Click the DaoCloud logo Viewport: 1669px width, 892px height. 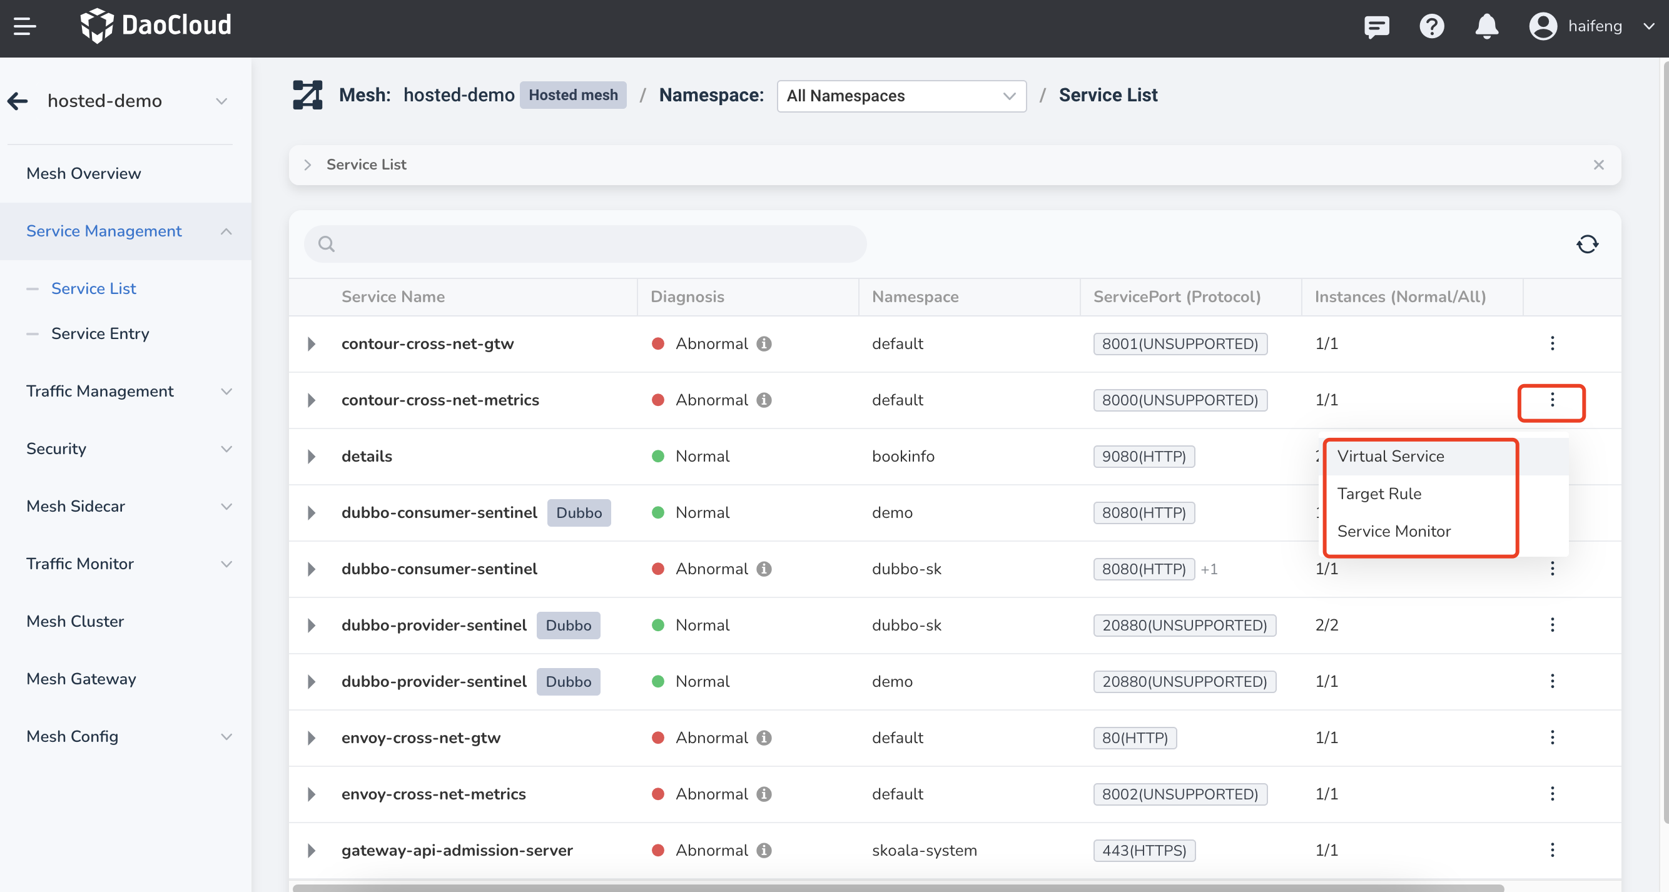pos(156,26)
